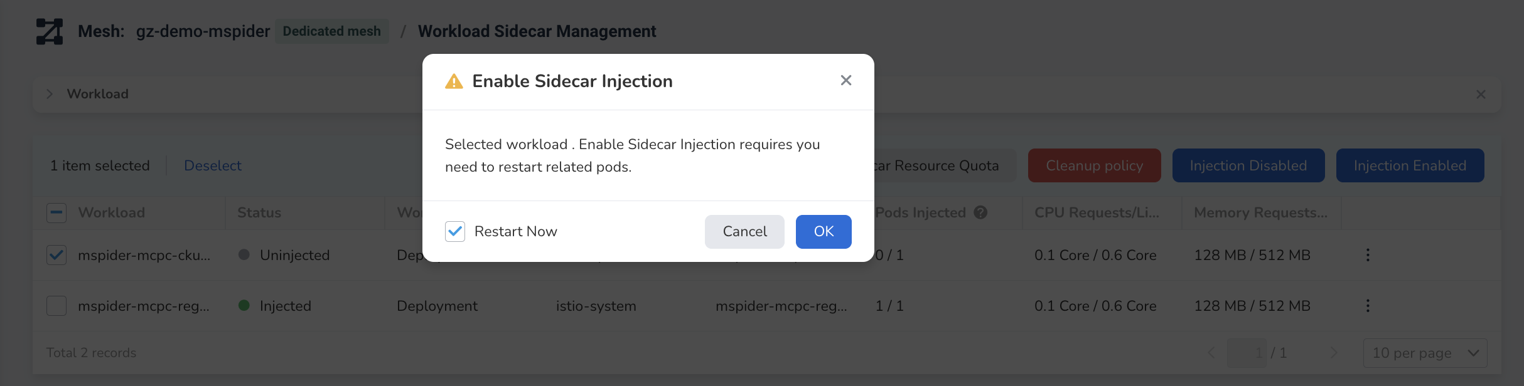Toggle the Restart Now checkbox
The height and width of the screenshot is (386, 1524).
coord(455,231)
